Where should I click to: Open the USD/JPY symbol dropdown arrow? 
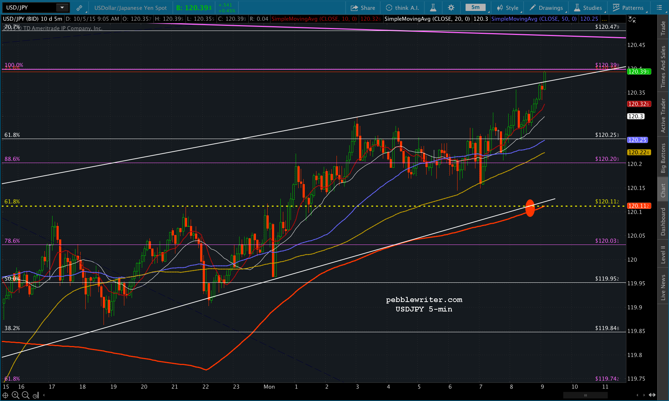pyautogui.click(x=62, y=8)
